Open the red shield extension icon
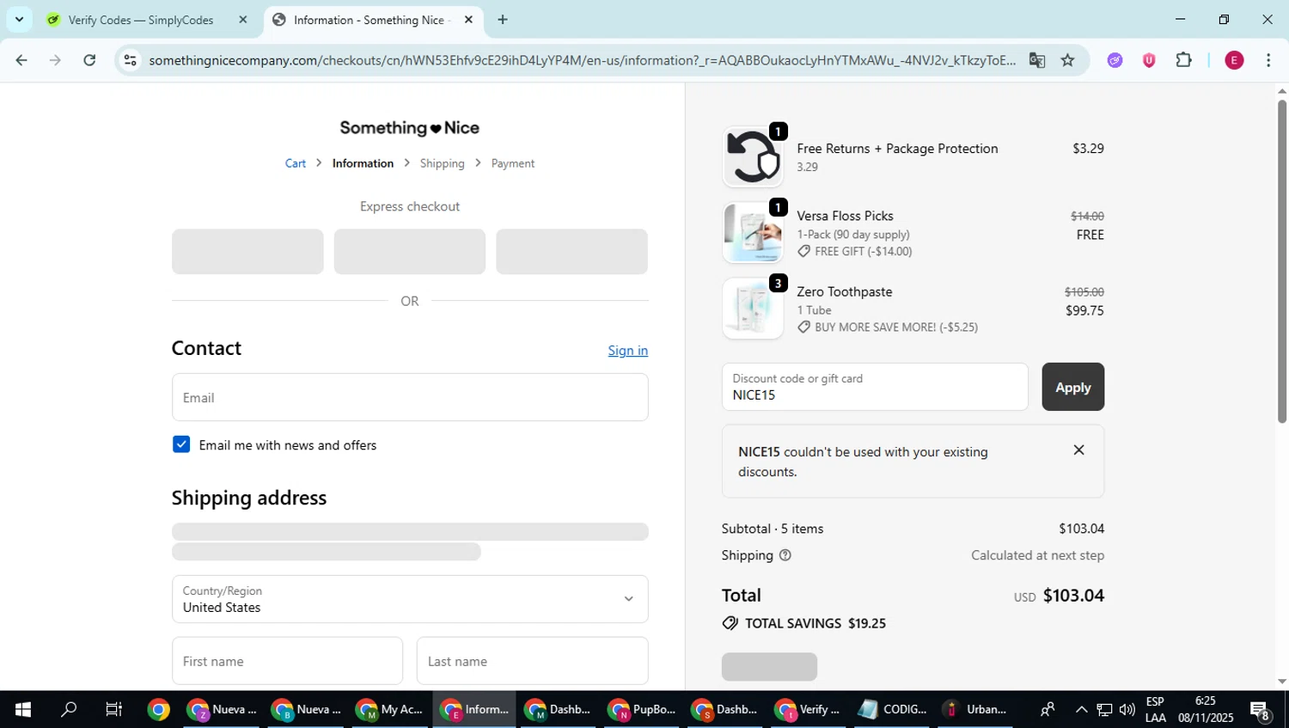The image size is (1289, 728). 1149,60
